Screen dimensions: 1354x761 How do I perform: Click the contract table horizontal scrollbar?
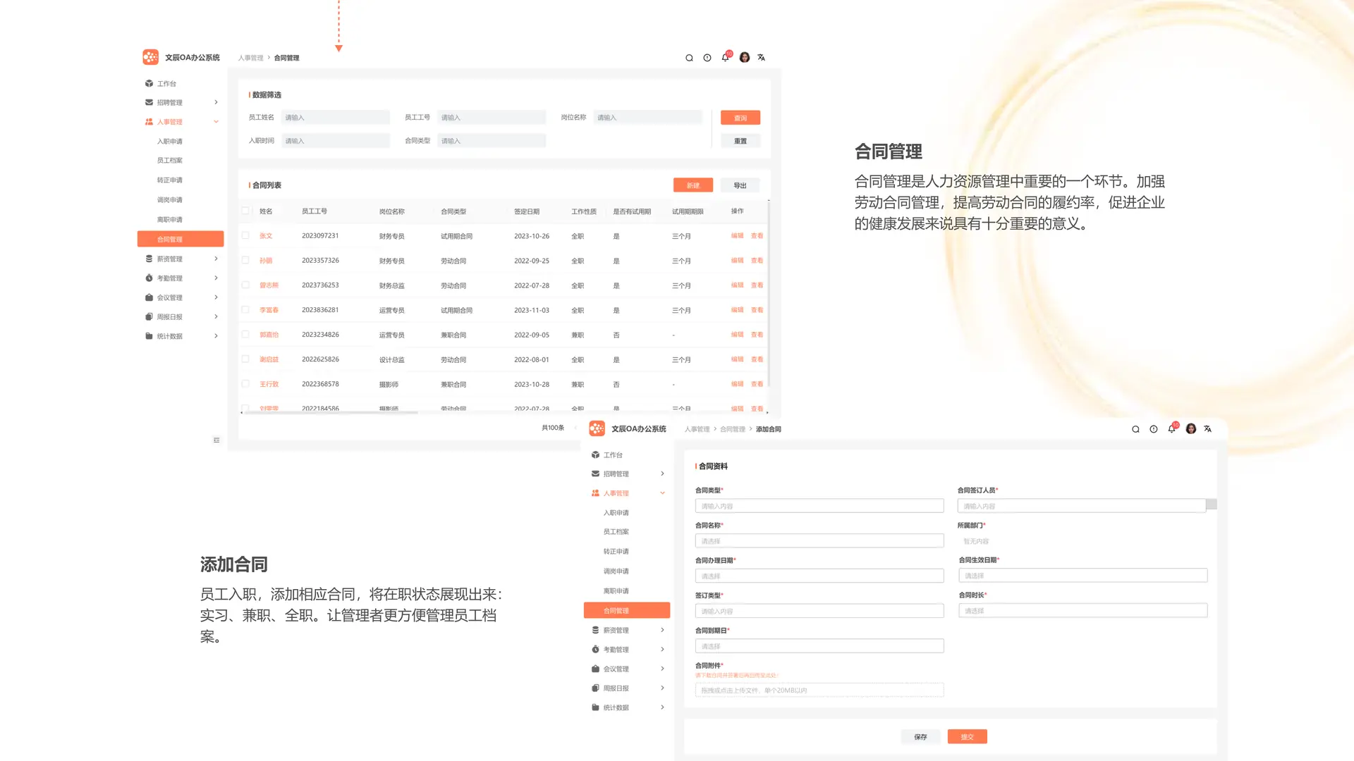coord(330,412)
